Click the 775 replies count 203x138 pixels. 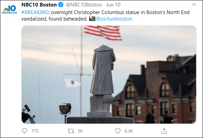tap(35, 131)
